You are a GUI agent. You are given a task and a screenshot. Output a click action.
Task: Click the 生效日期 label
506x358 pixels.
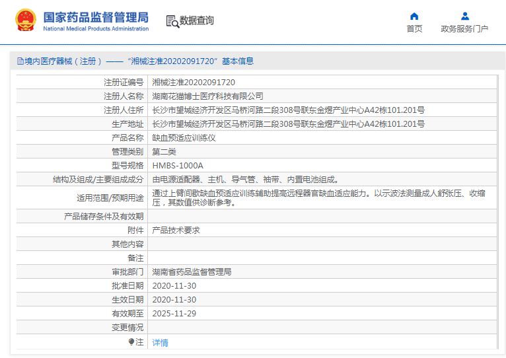[x=127, y=300]
